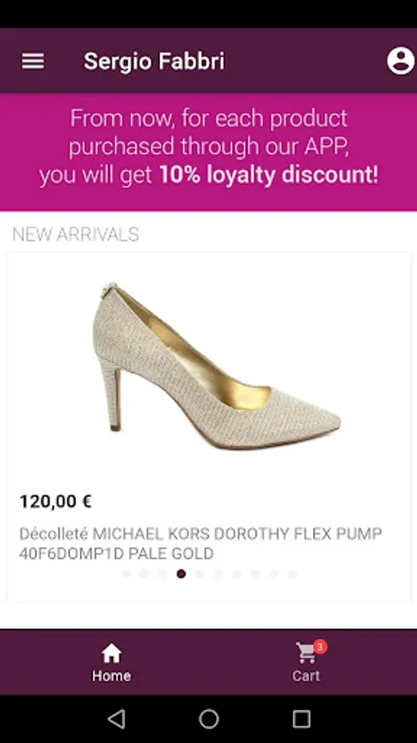Tap the NEW ARRIVALS section heading
This screenshot has height=743, width=417.
tap(76, 234)
